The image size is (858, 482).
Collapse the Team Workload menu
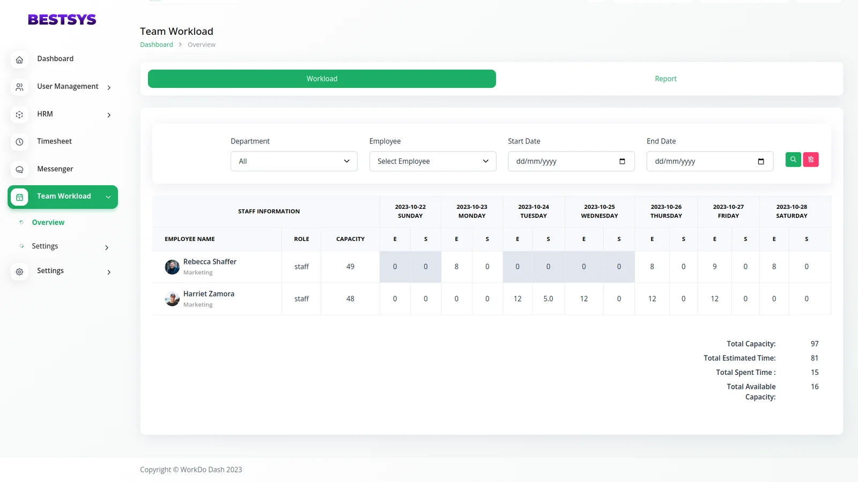pyautogui.click(x=108, y=197)
